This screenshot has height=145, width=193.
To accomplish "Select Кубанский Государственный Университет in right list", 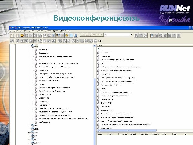I will click(117, 71).
